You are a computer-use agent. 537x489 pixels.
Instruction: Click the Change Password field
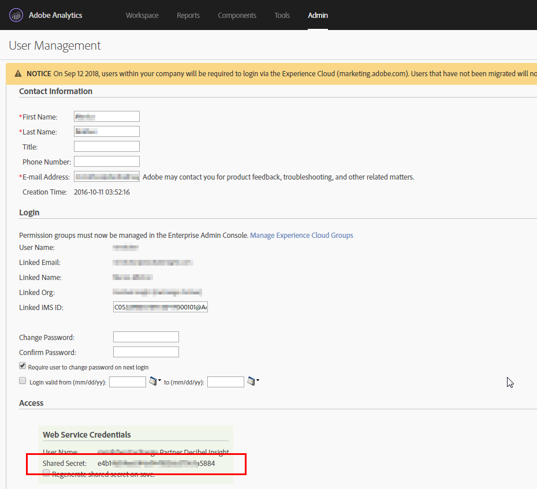pos(146,337)
